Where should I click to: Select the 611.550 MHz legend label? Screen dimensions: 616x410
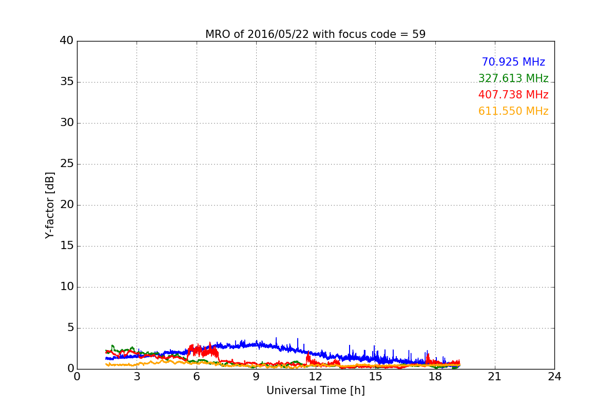coord(513,111)
